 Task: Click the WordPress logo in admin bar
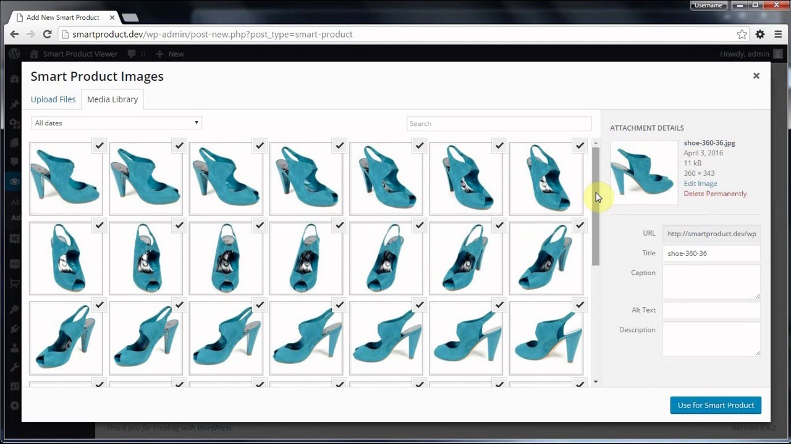14,54
